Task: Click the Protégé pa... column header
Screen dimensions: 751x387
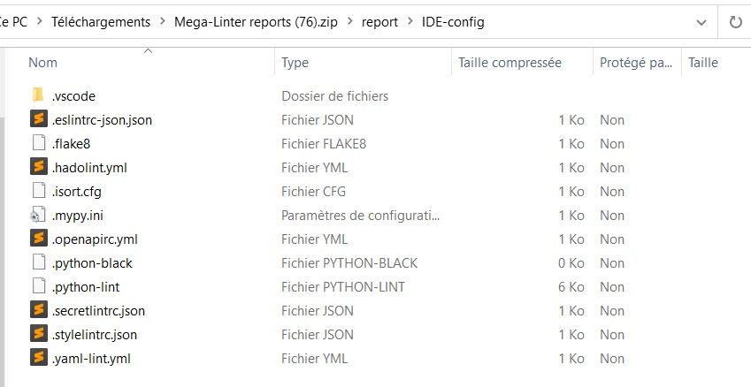Action: click(635, 63)
